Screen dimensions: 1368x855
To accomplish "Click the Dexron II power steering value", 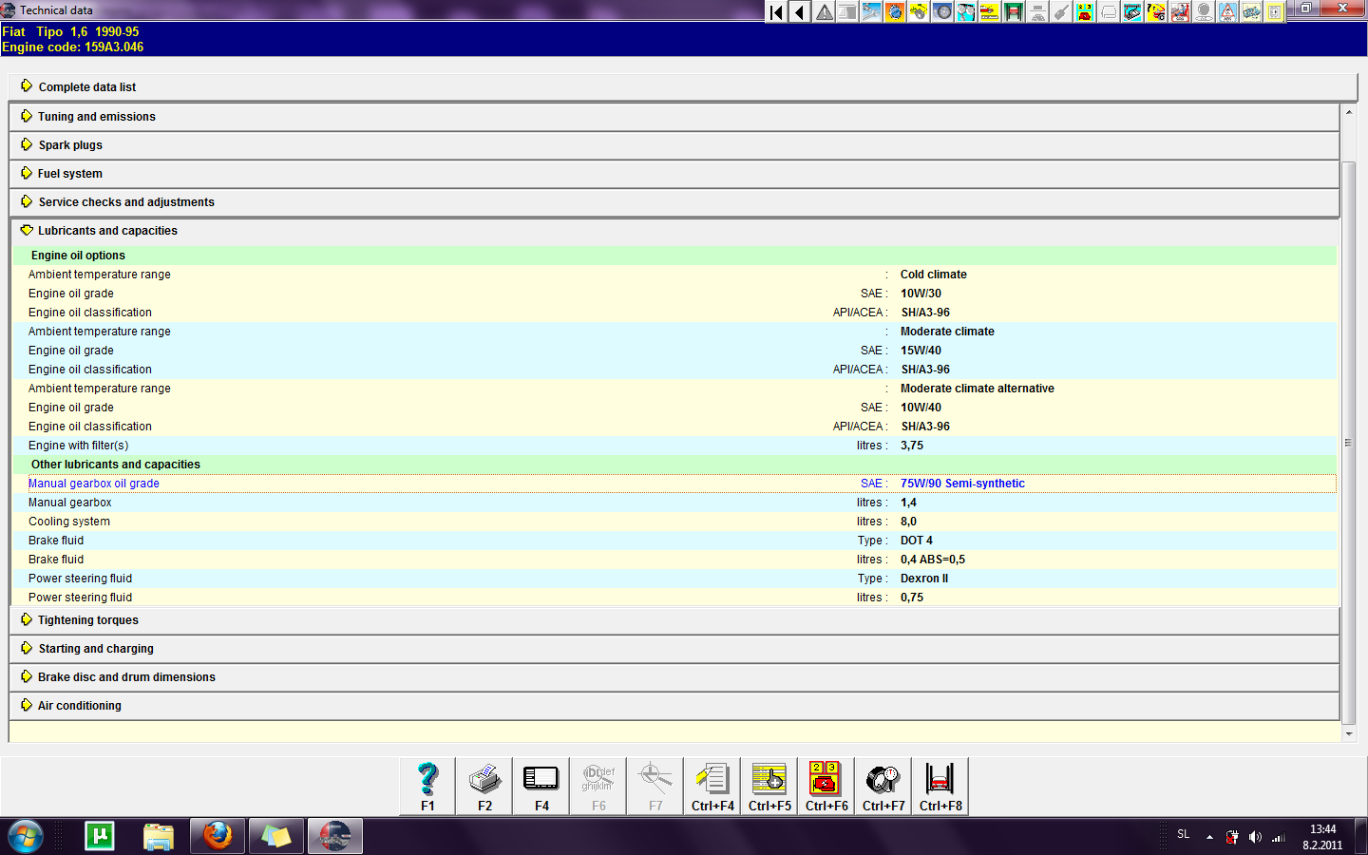I will [924, 579].
